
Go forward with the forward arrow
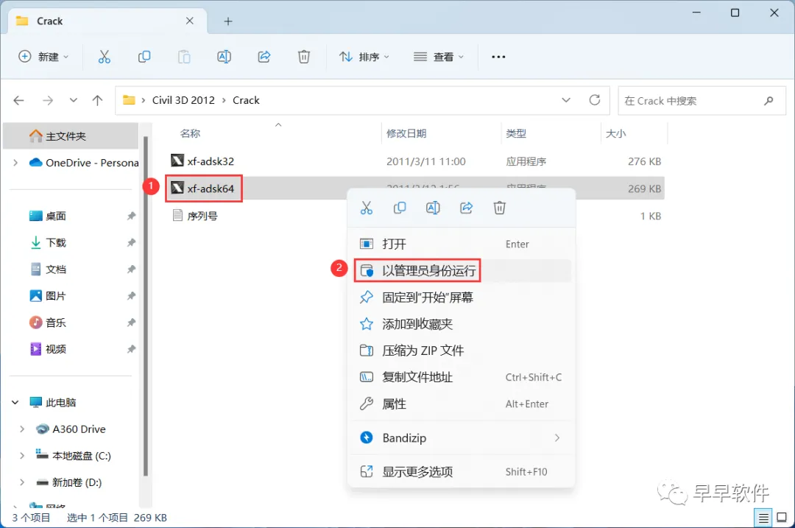pos(48,100)
